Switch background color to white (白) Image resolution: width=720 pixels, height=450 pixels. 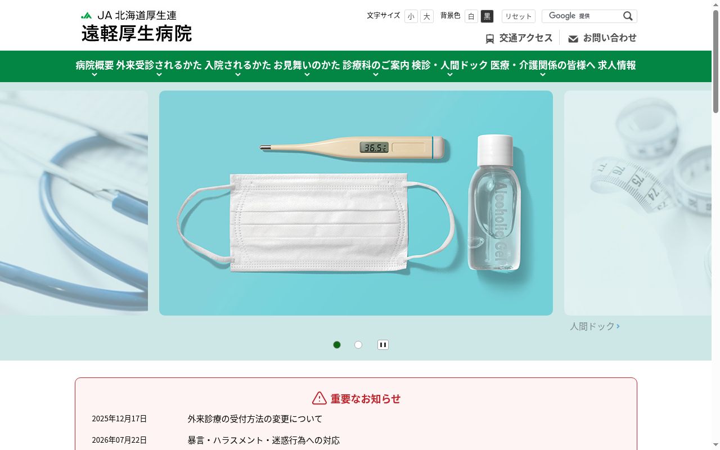(x=471, y=16)
